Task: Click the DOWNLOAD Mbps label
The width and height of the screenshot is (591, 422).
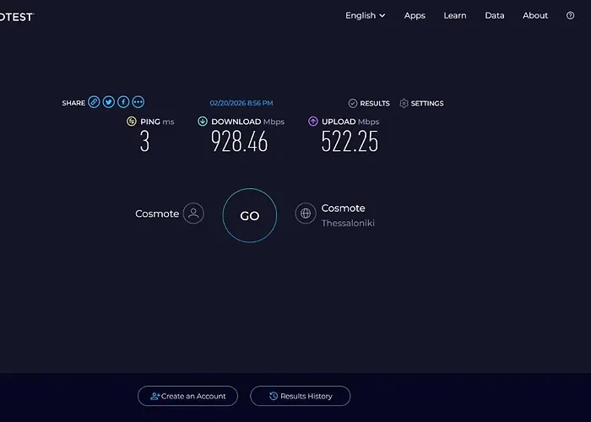Action: (x=248, y=122)
